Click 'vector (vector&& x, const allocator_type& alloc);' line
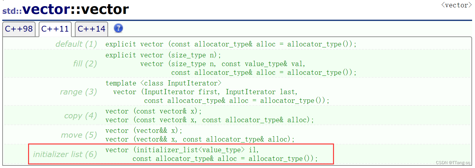 (200, 139)
